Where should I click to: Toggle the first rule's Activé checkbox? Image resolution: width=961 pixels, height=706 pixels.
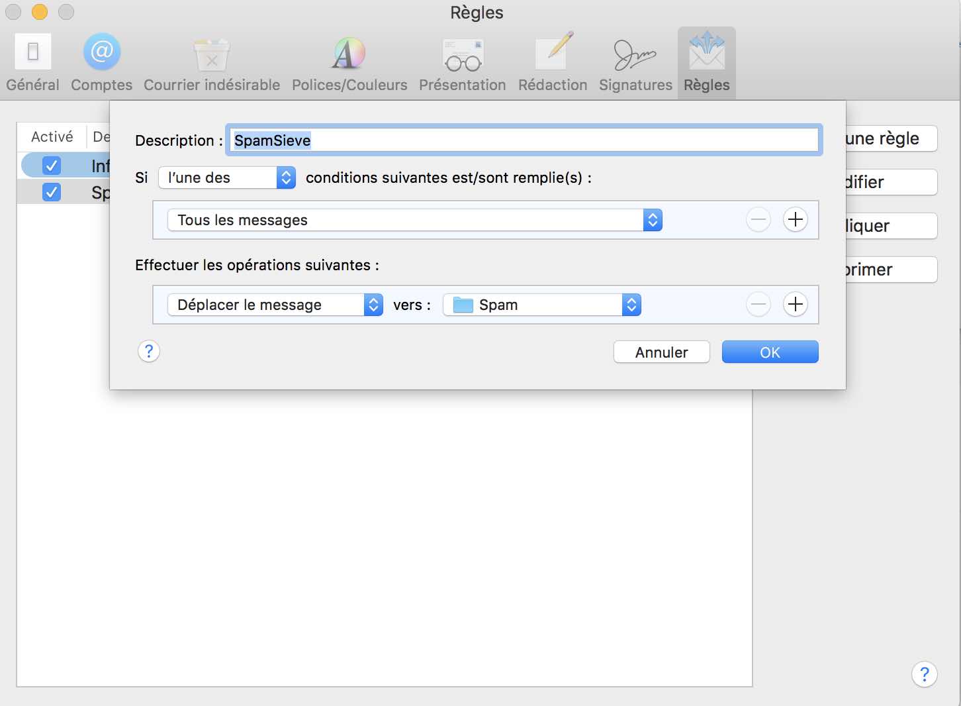click(x=51, y=165)
